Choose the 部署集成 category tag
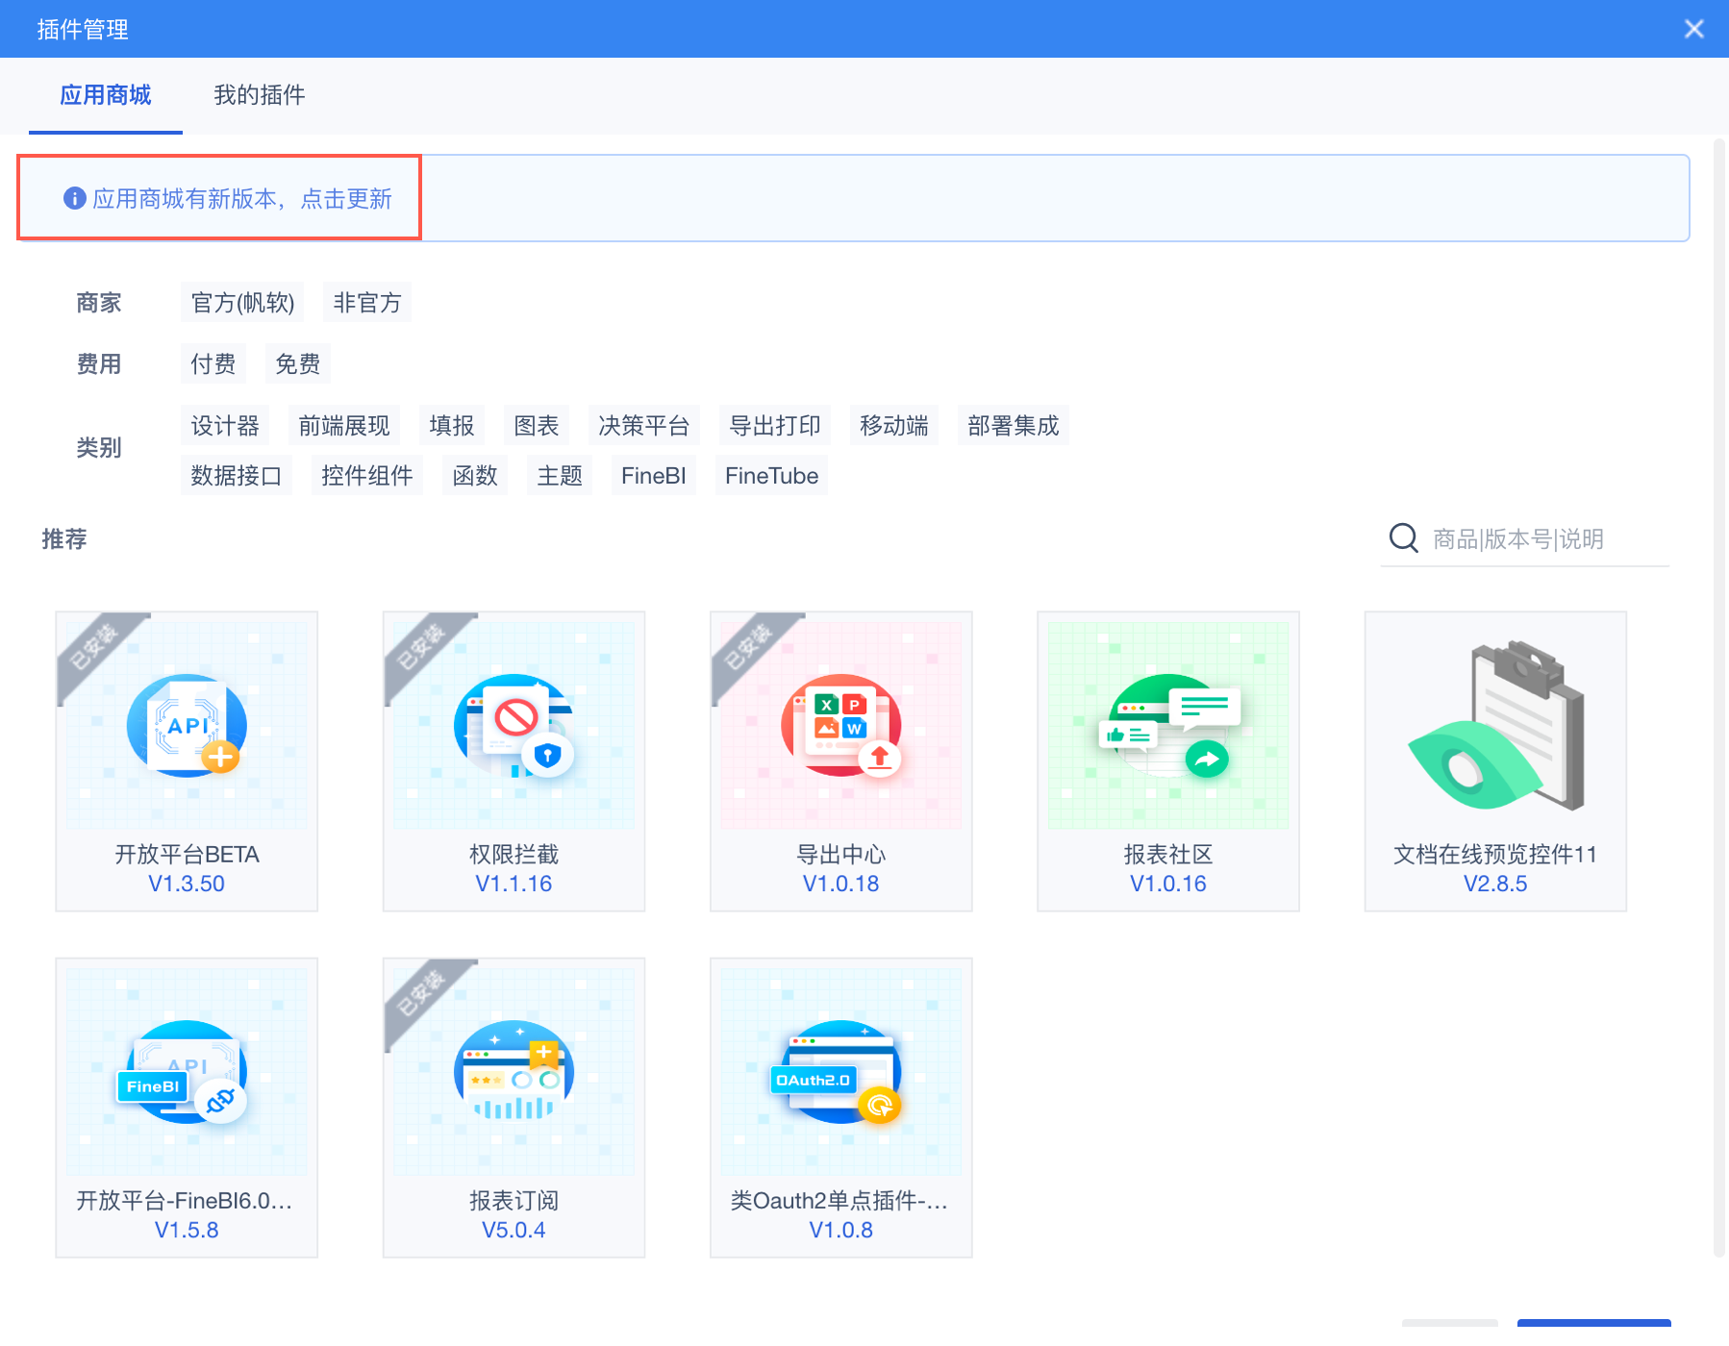This screenshot has height=1346, width=1729. coord(1014,426)
